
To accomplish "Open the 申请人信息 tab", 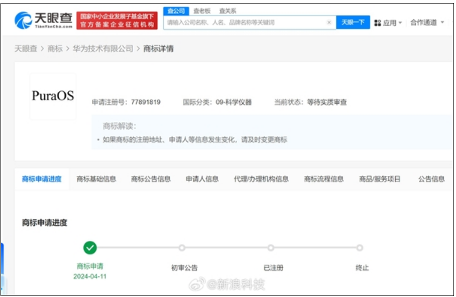I will (202, 179).
